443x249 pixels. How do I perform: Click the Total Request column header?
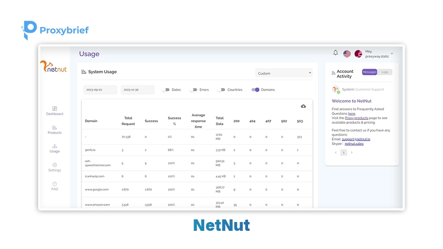click(x=128, y=121)
